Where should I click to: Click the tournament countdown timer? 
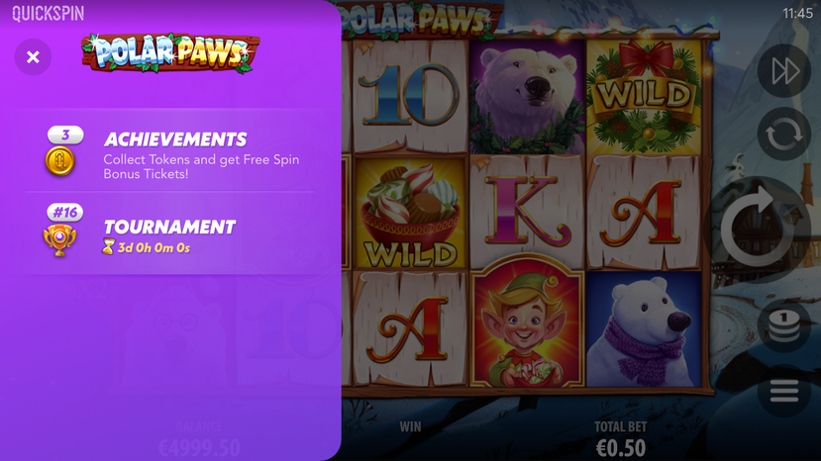tap(147, 247)
